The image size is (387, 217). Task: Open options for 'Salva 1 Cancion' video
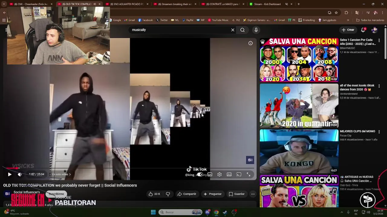point(379,40)
